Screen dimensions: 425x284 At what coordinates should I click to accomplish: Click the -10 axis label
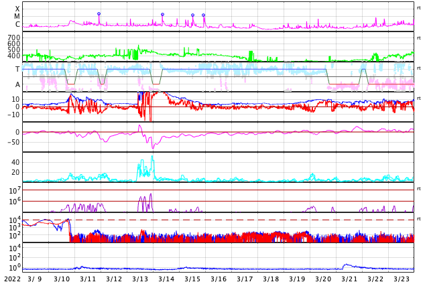(x=13, y=115)
